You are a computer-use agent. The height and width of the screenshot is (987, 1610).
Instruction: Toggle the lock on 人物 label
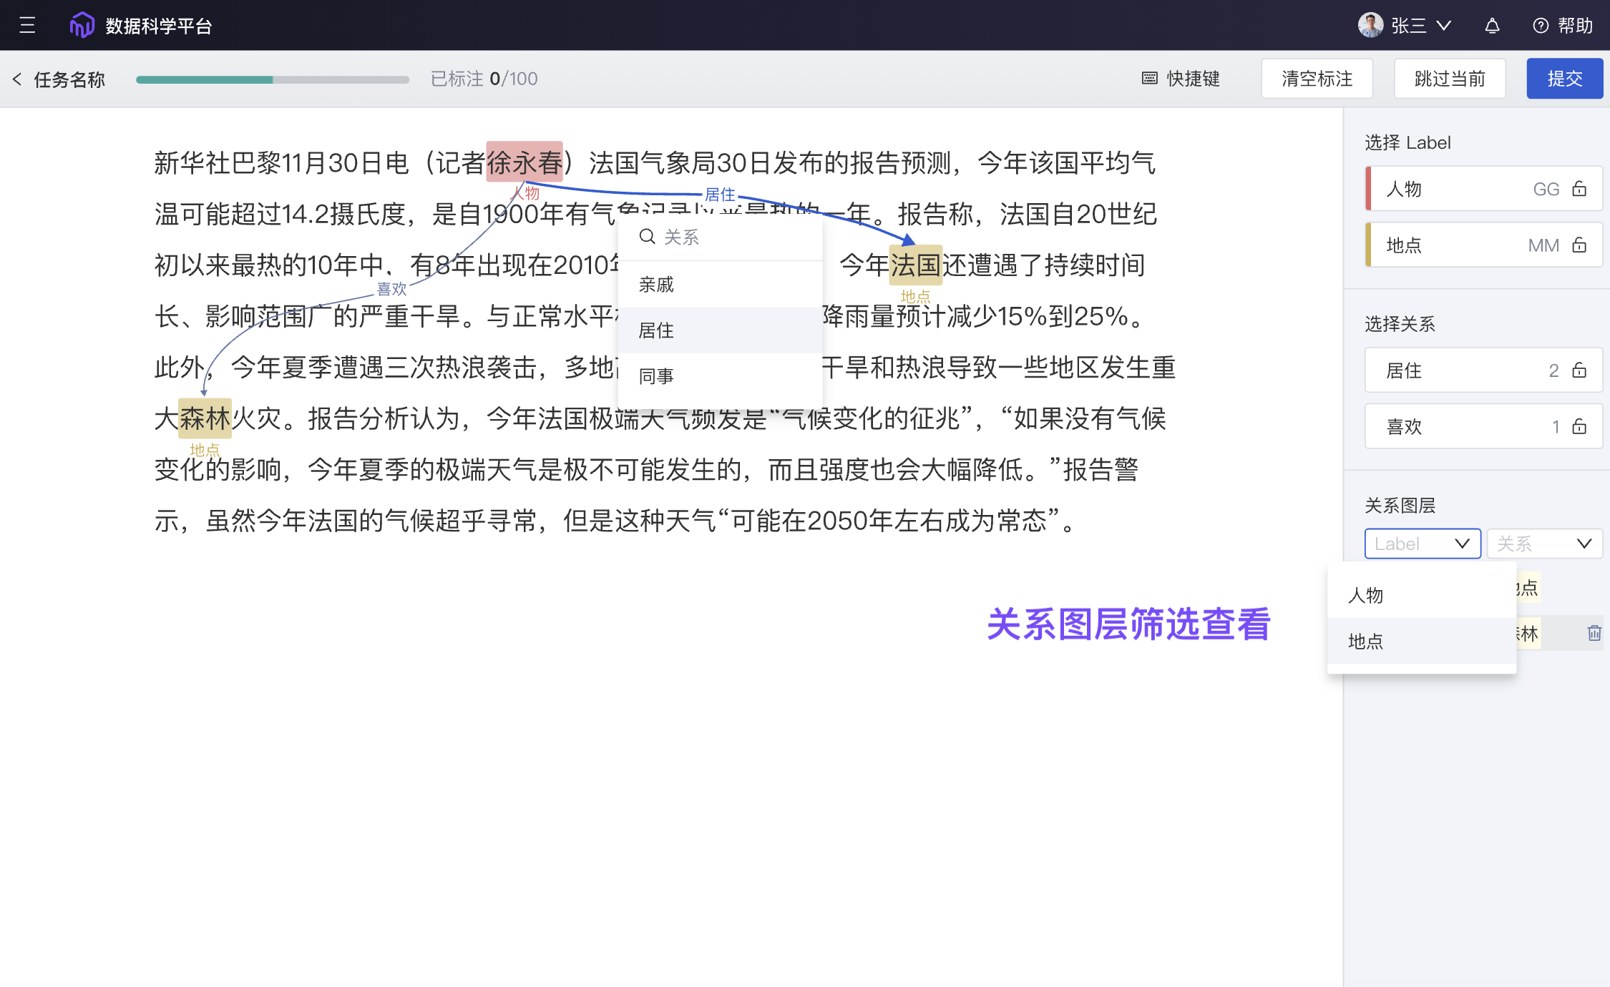[1579, 189]
